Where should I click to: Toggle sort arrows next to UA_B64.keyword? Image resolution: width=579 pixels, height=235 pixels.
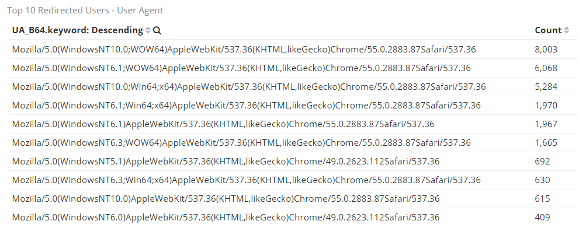pos(148,30)
